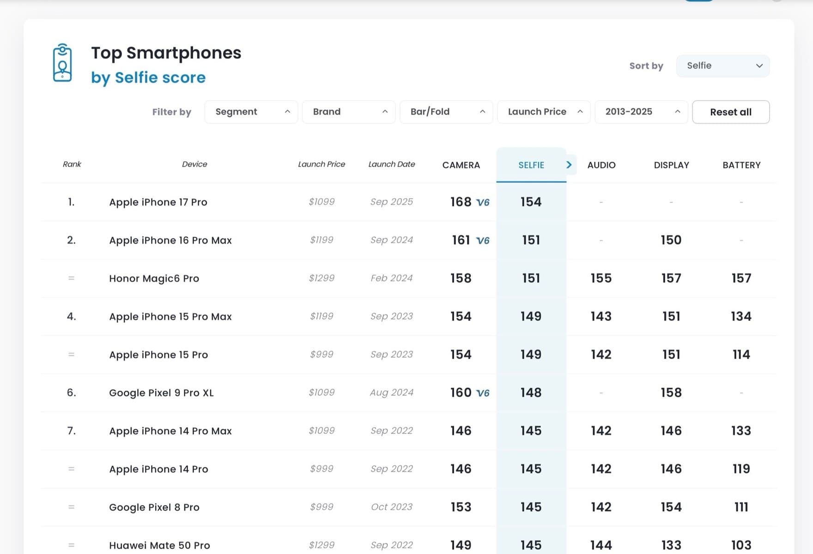Open the Honor Magic6 Pro device link
Screen dimensions: 813x554
click(154, 278)
